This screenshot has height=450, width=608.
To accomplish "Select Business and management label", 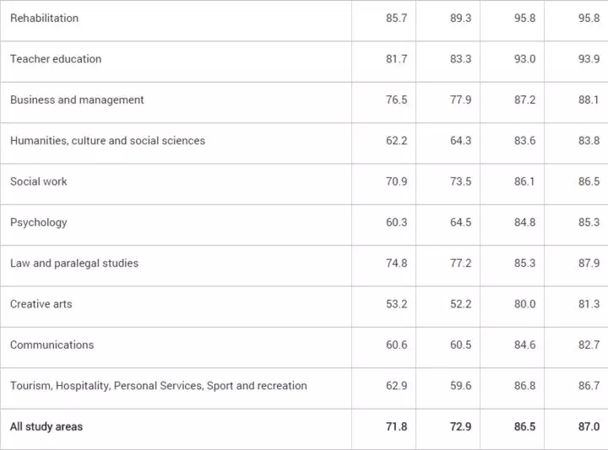I will (x=77, y=100).
